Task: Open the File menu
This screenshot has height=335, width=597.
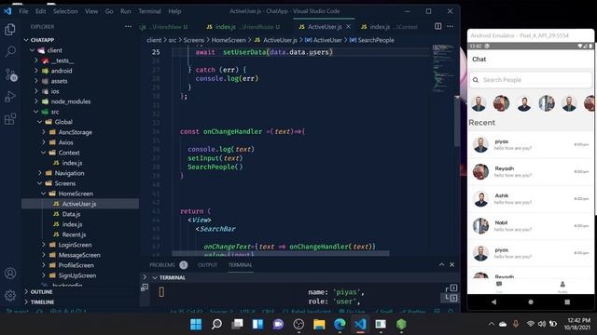Action: (23, 11)
